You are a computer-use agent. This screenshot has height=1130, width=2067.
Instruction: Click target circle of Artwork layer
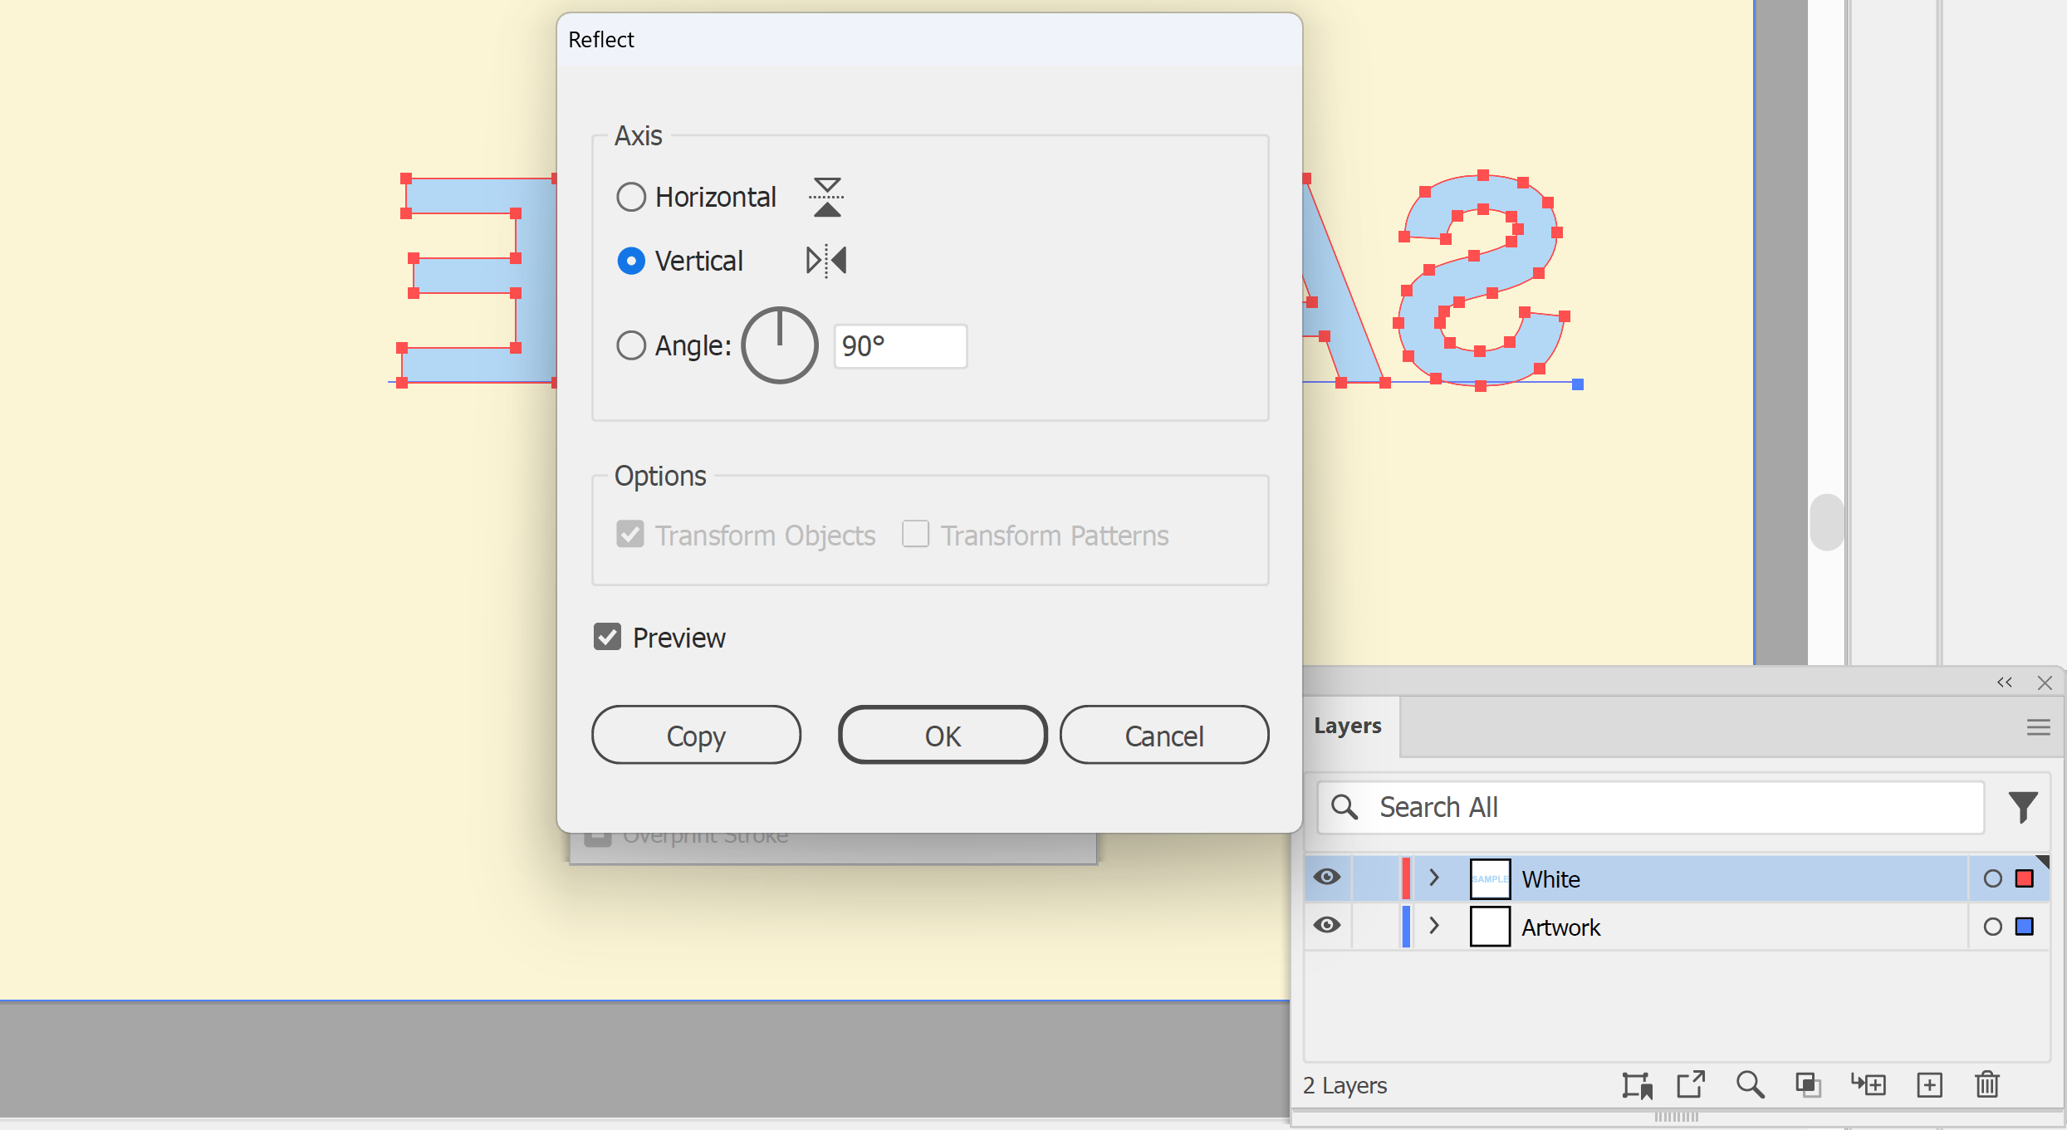(1992, 927)
